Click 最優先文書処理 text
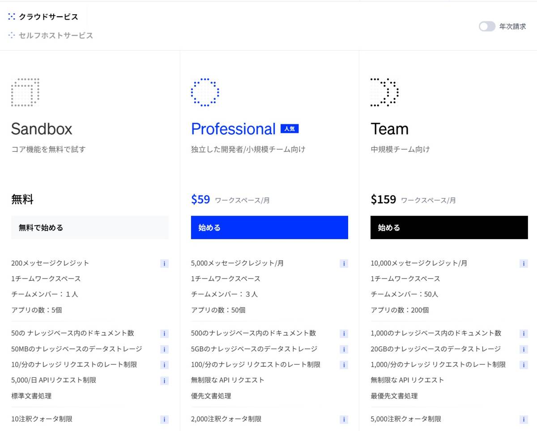537x431 pixels. click(x=394, y=396)
